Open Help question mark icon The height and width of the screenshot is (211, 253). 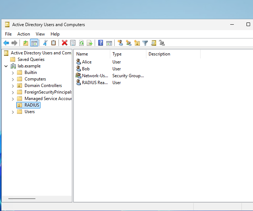coord(101,43)
